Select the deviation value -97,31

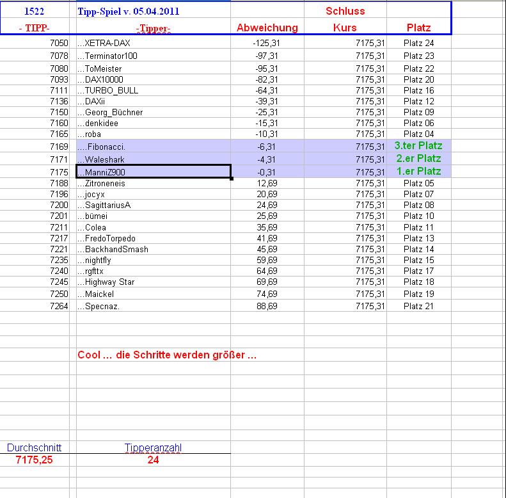point(267,56)
